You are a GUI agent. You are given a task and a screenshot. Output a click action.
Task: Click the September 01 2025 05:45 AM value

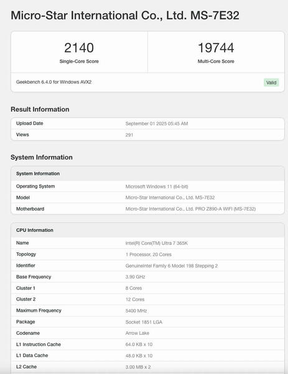click(157, 123)
